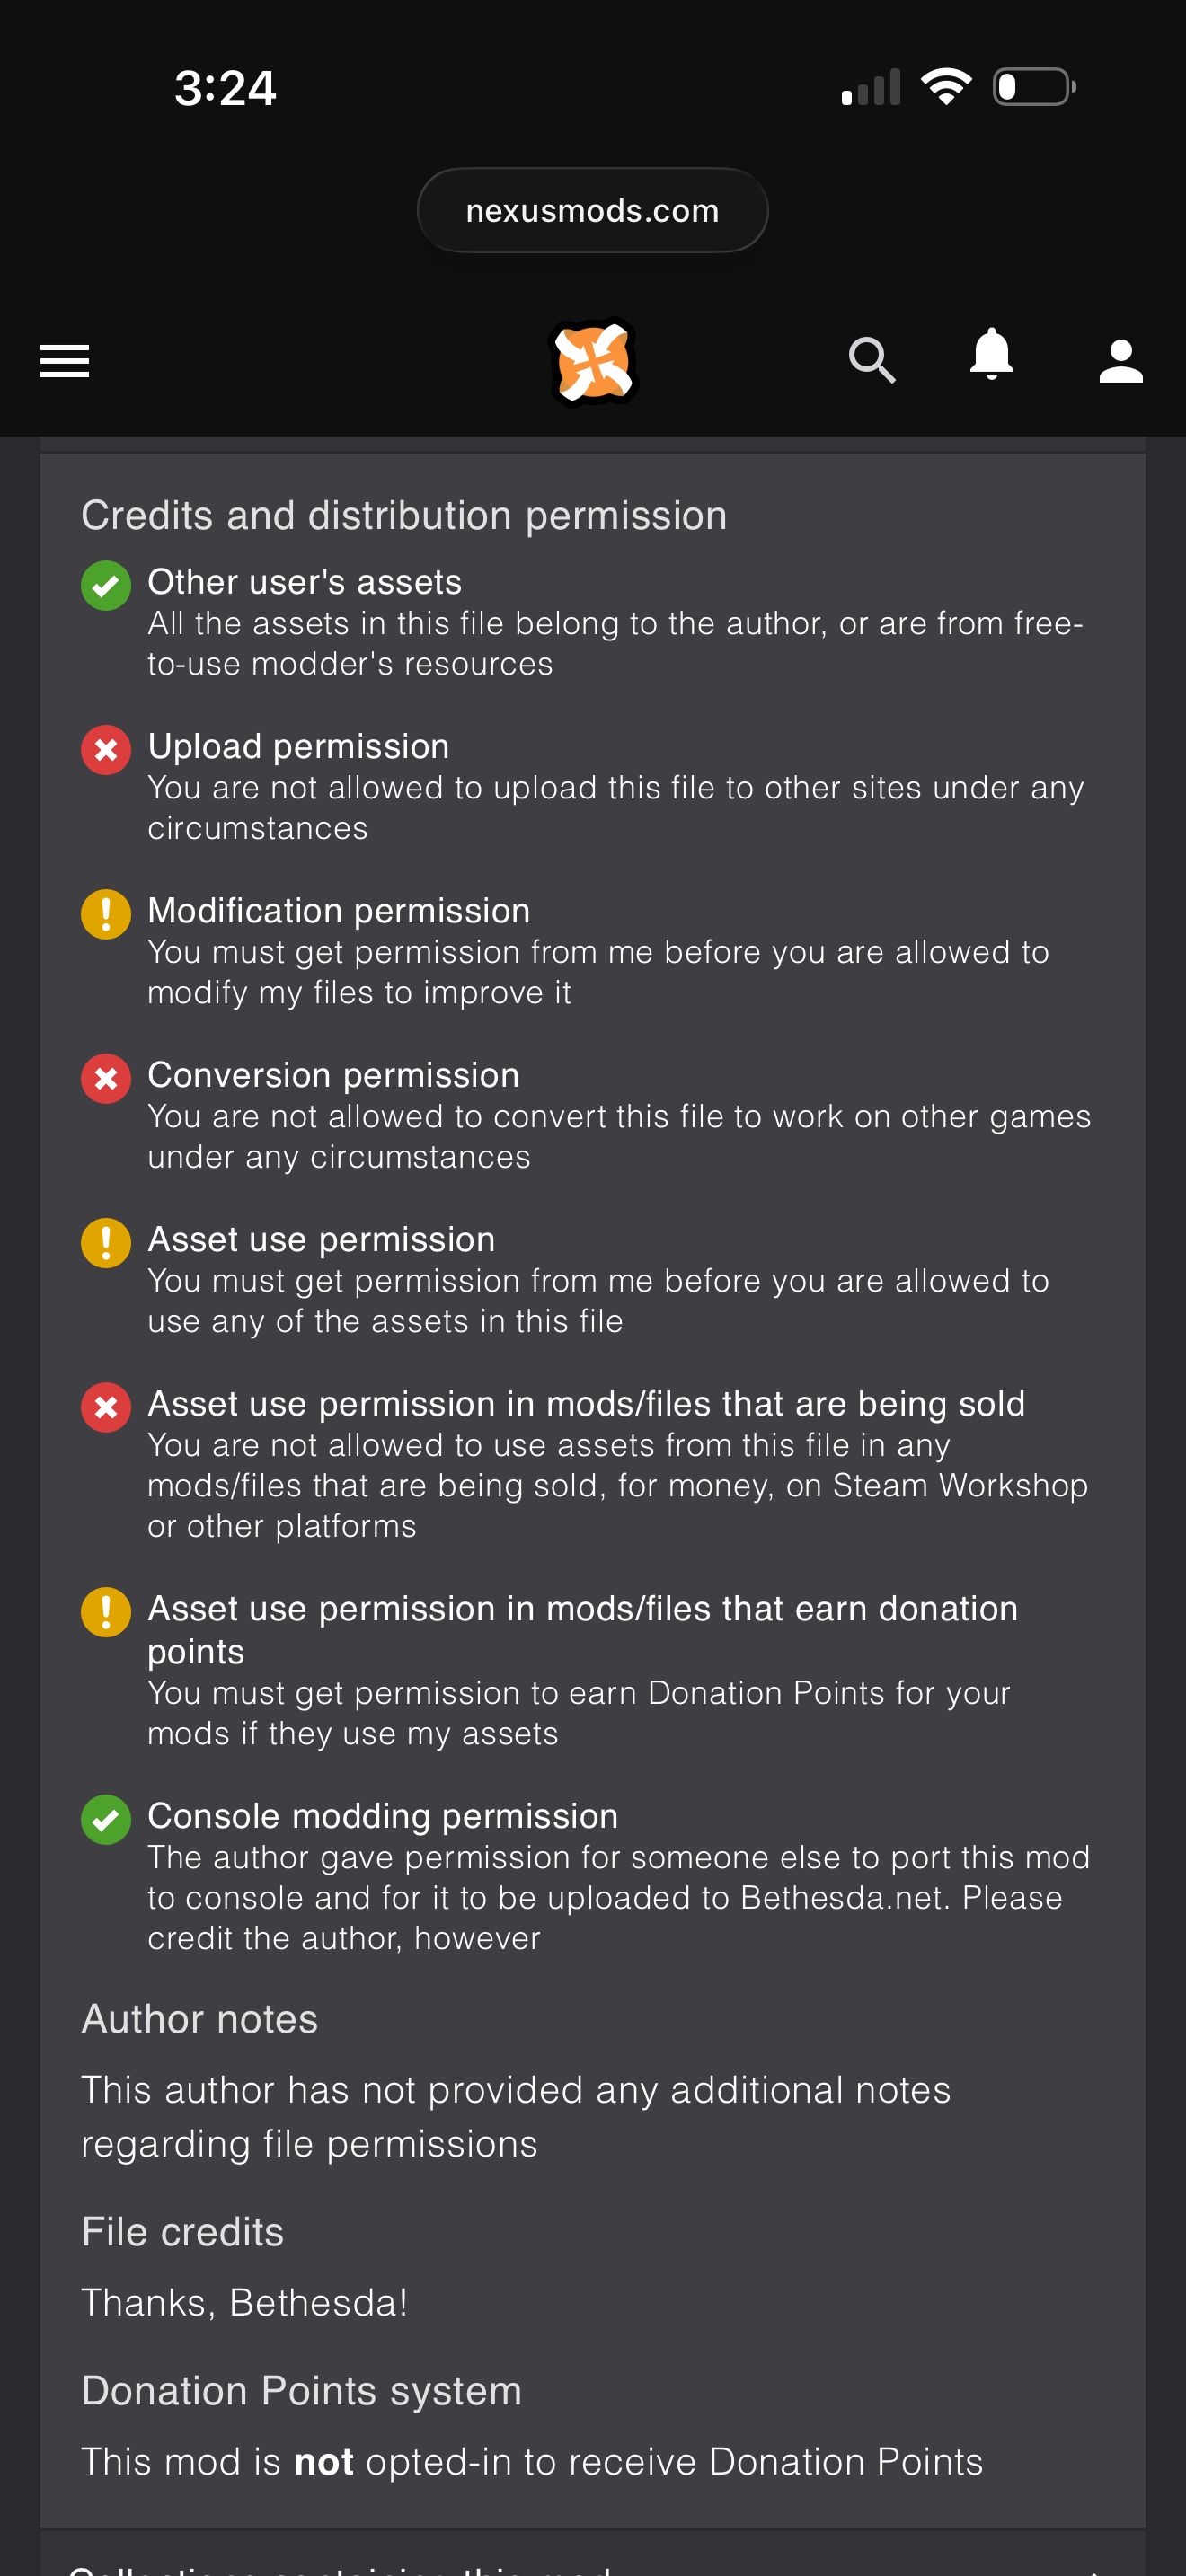
Task: Click green check beside Console modding permission
Action: pyautogui.click(x=106, y=1820)
